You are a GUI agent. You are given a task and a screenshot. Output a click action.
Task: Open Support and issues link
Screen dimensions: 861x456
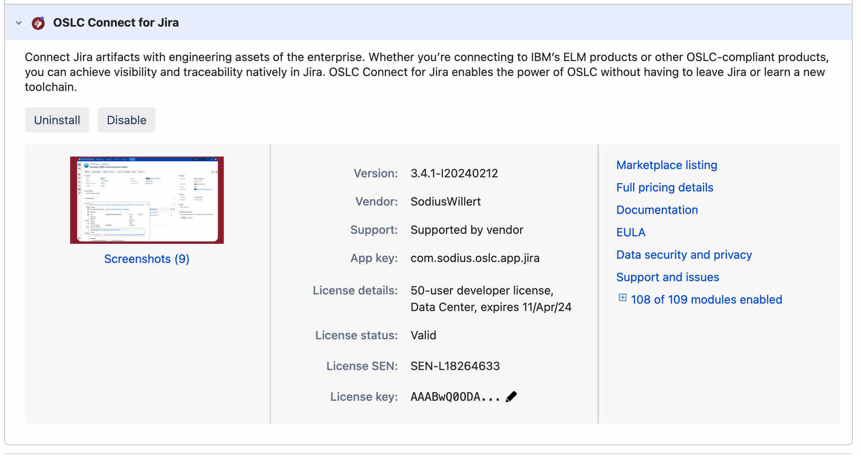pyautogui.click(x=668, y=277)
